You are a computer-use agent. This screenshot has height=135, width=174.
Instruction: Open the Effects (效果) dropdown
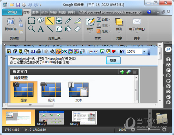click(x=110, y=32)
